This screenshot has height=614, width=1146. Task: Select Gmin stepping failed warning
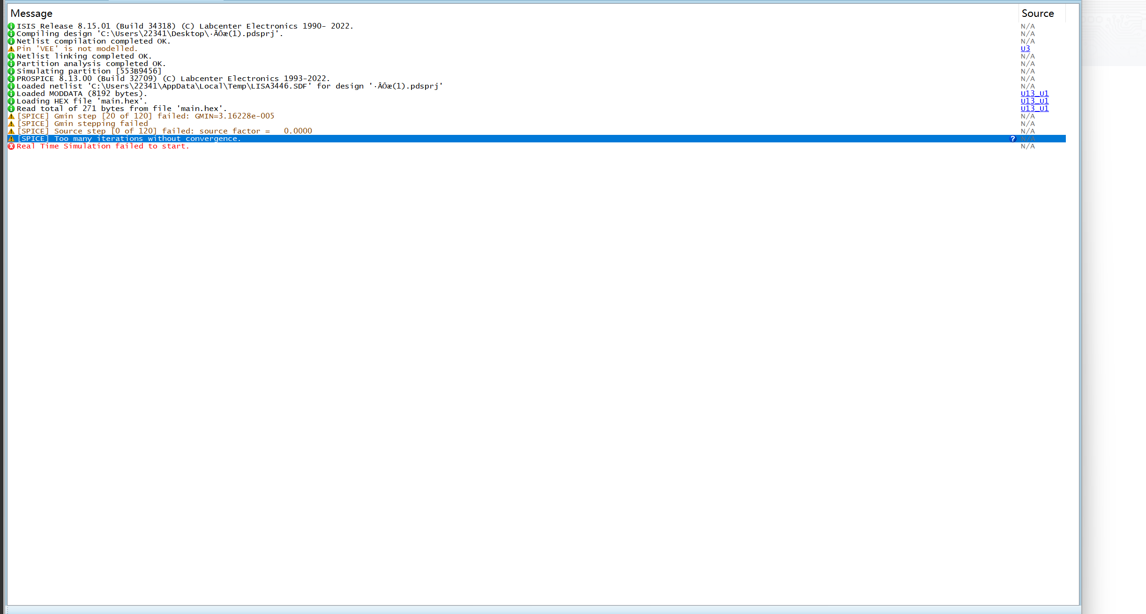[82, 124]
